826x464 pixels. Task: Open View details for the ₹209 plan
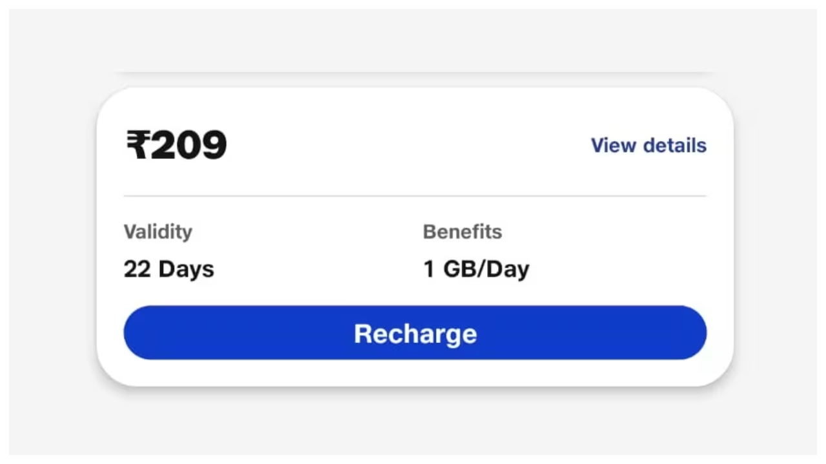648,146
